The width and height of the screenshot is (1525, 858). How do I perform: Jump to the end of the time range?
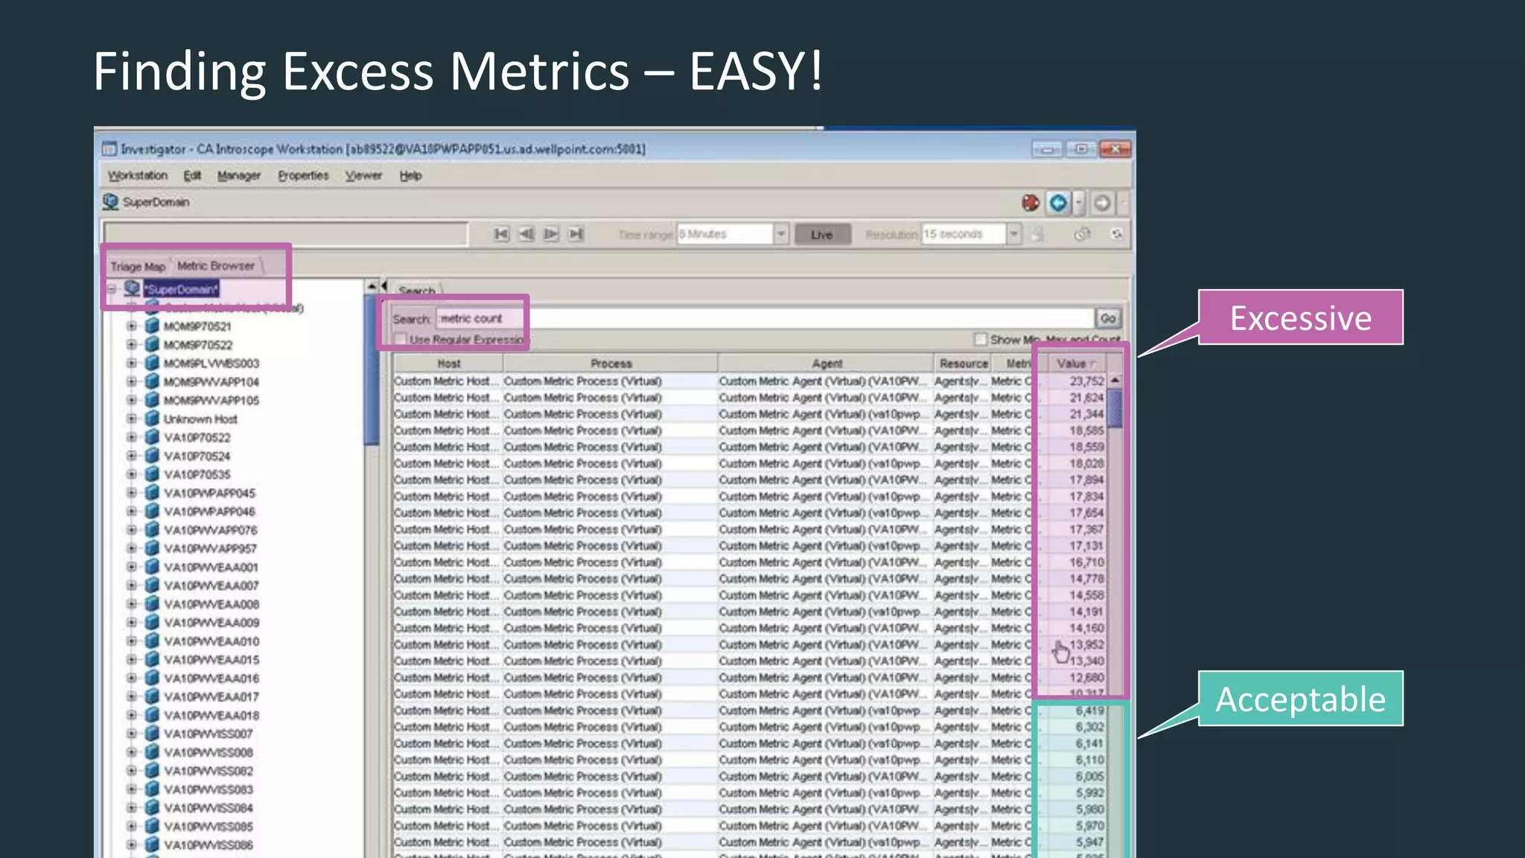coord(576,235)
